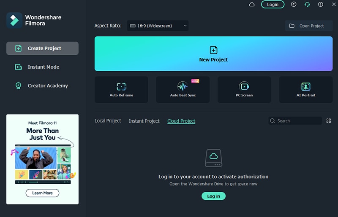Click the upload arrow icon in top bar
Screen dimensions: 338x217
294,4
